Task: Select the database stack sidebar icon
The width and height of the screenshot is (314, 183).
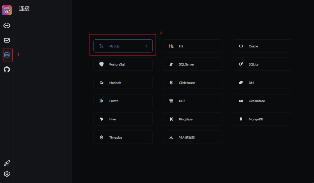Action: (7, 55)
